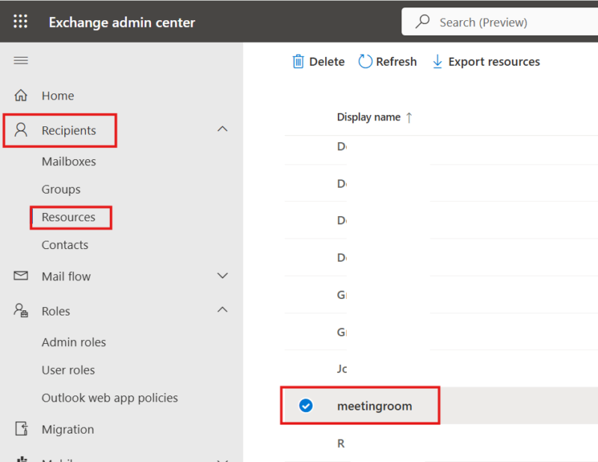
Task: Expand the Mail flow section
Action: pos(222,276)
